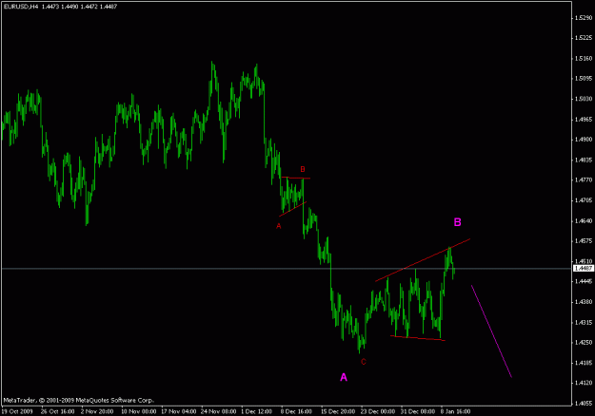Viewport: 595px width, 416px height.
Task: Click the 1.4250 price axis label
Action: tap(584, 343)
